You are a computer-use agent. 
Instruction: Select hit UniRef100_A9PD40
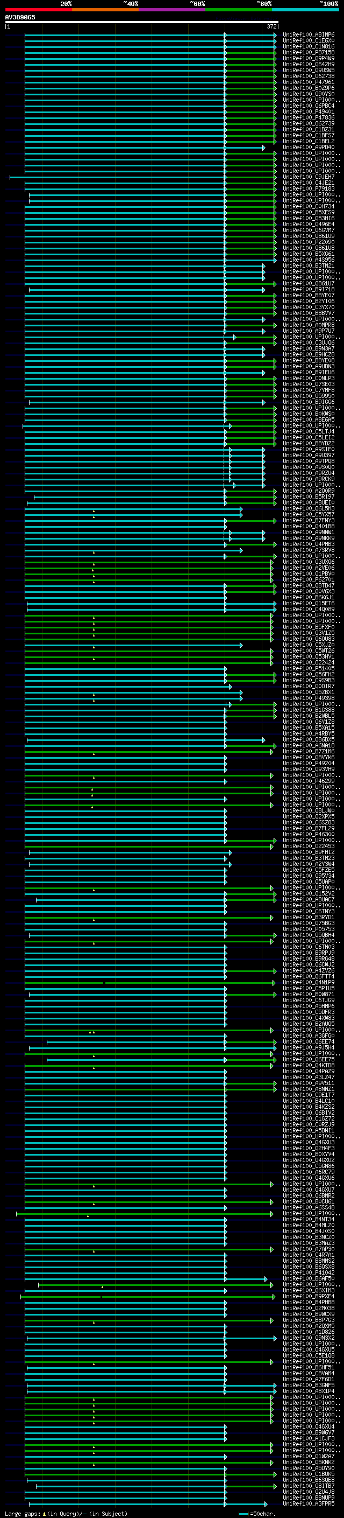pos(308,148)
